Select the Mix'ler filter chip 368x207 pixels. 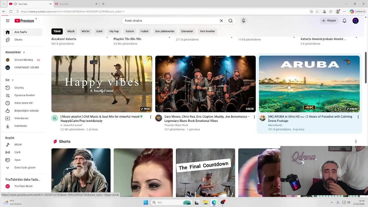point(85,31)
